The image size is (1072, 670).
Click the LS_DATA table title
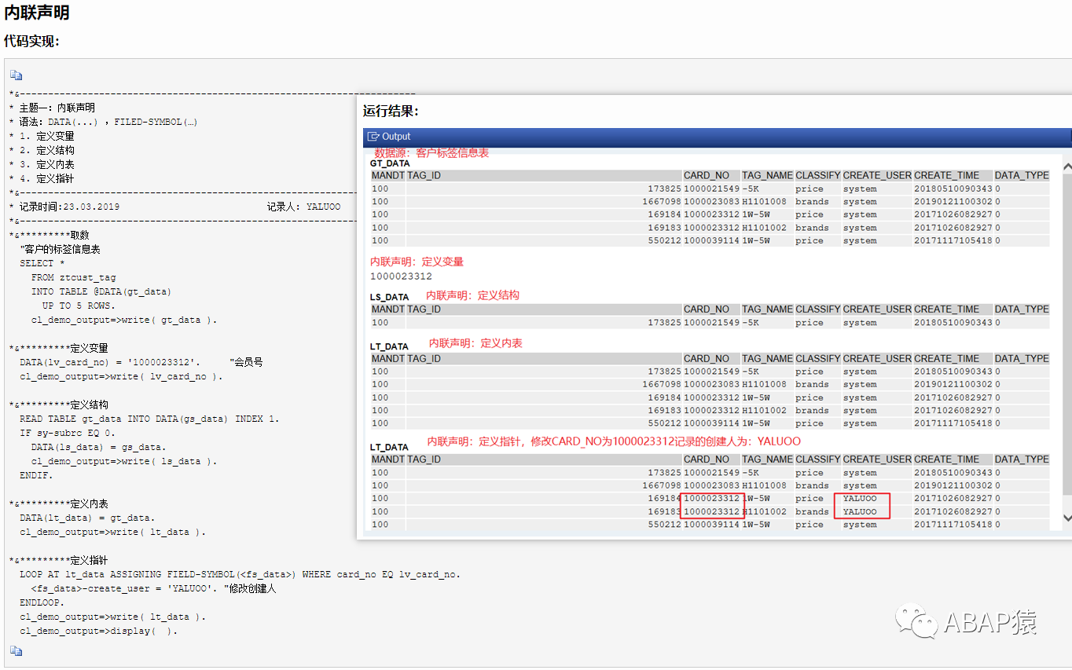(x=389, y=297)
